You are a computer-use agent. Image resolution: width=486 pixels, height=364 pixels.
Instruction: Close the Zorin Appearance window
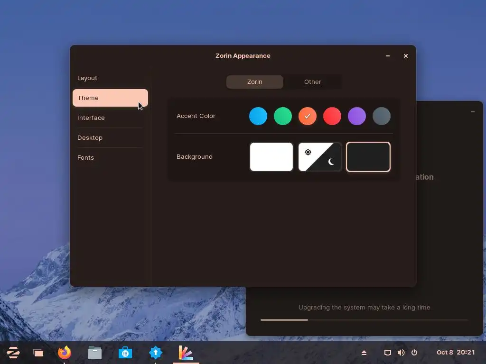tap(406, 56)
